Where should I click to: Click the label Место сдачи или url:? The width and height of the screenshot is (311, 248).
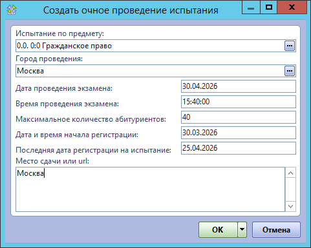[x=52, y=161]
